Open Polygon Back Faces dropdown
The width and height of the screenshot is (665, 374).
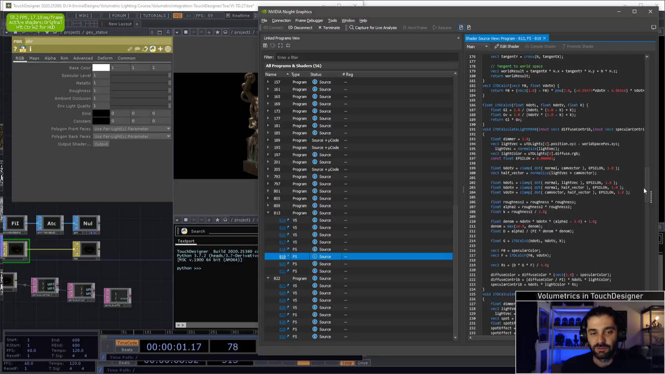click(x=132, y=136)
